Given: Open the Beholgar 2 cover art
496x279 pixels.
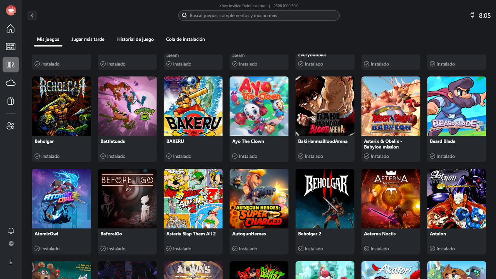Looking at the screenshot, I should tap(325, 199).
